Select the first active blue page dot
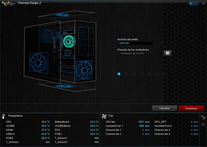207x147 pixels. point(119,74)
